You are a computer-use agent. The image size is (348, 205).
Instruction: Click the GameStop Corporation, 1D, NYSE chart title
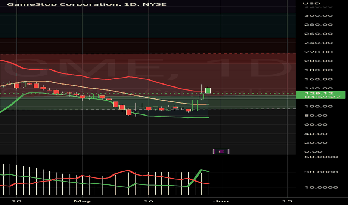(x=87, y=4)
